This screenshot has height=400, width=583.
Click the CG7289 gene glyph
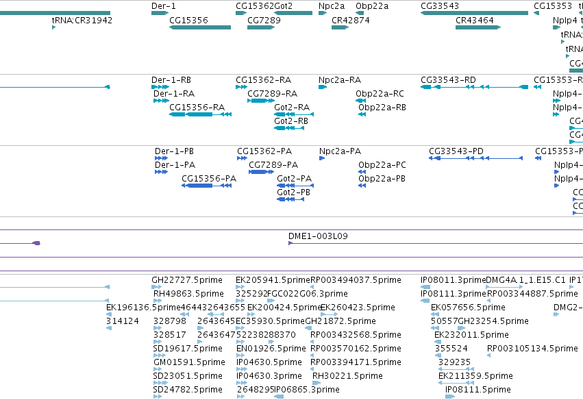tap(261, 27)
